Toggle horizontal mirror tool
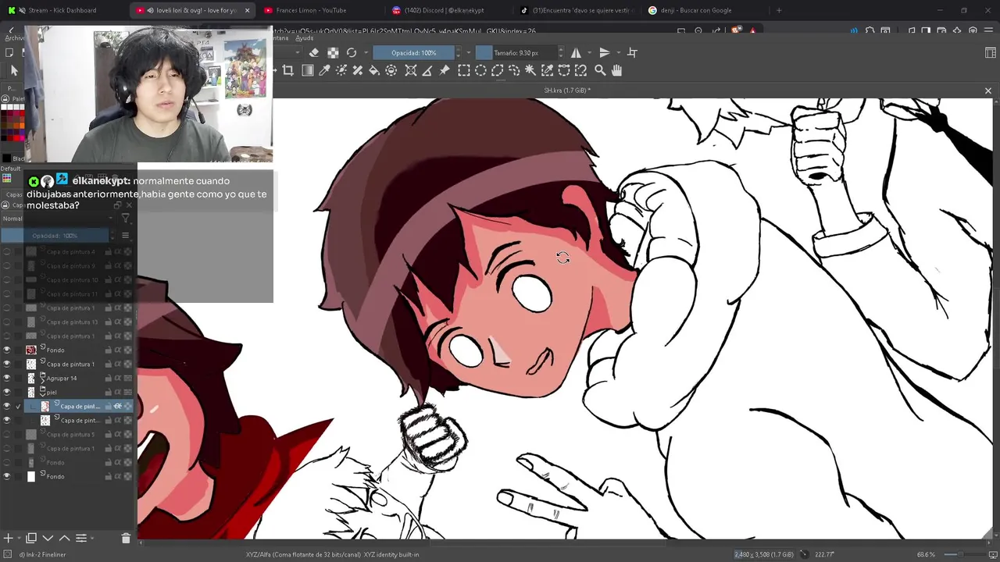Viewport: 1000px width, 562px height. [576, 52]
